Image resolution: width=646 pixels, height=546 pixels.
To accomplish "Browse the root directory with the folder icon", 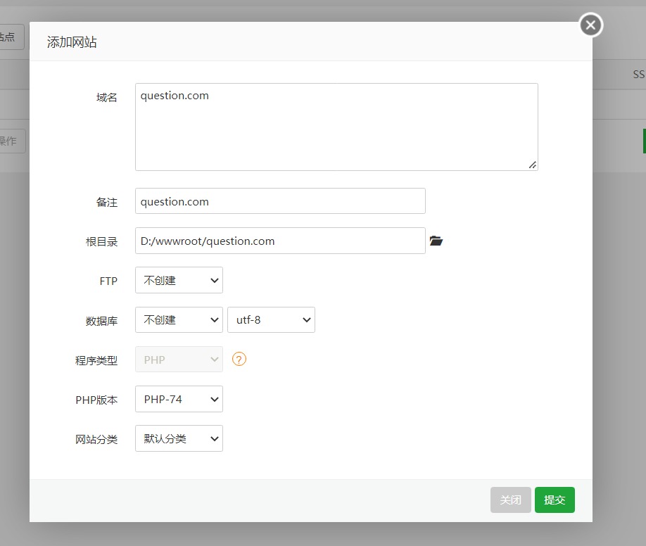I will [436, 241].
